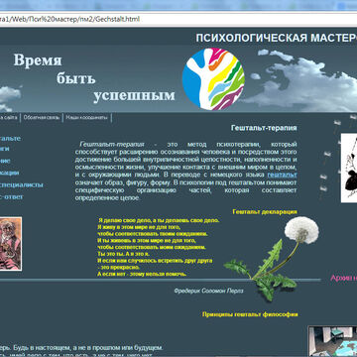Open the sidebar link ending in 'специалисты'
Screen dimensions: 357x357
[22, 184]
